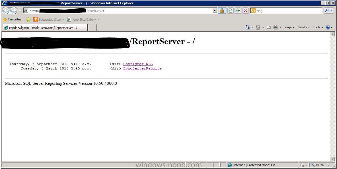Click 'Internet | Protected Mode: On' status text
This screenshot has width=337, height=169.
[254, 165]
